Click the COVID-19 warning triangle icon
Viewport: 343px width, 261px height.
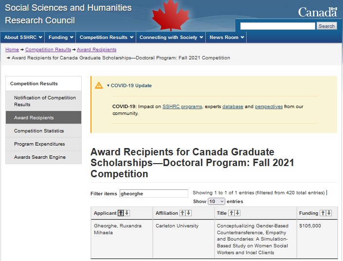click(99, 85)
